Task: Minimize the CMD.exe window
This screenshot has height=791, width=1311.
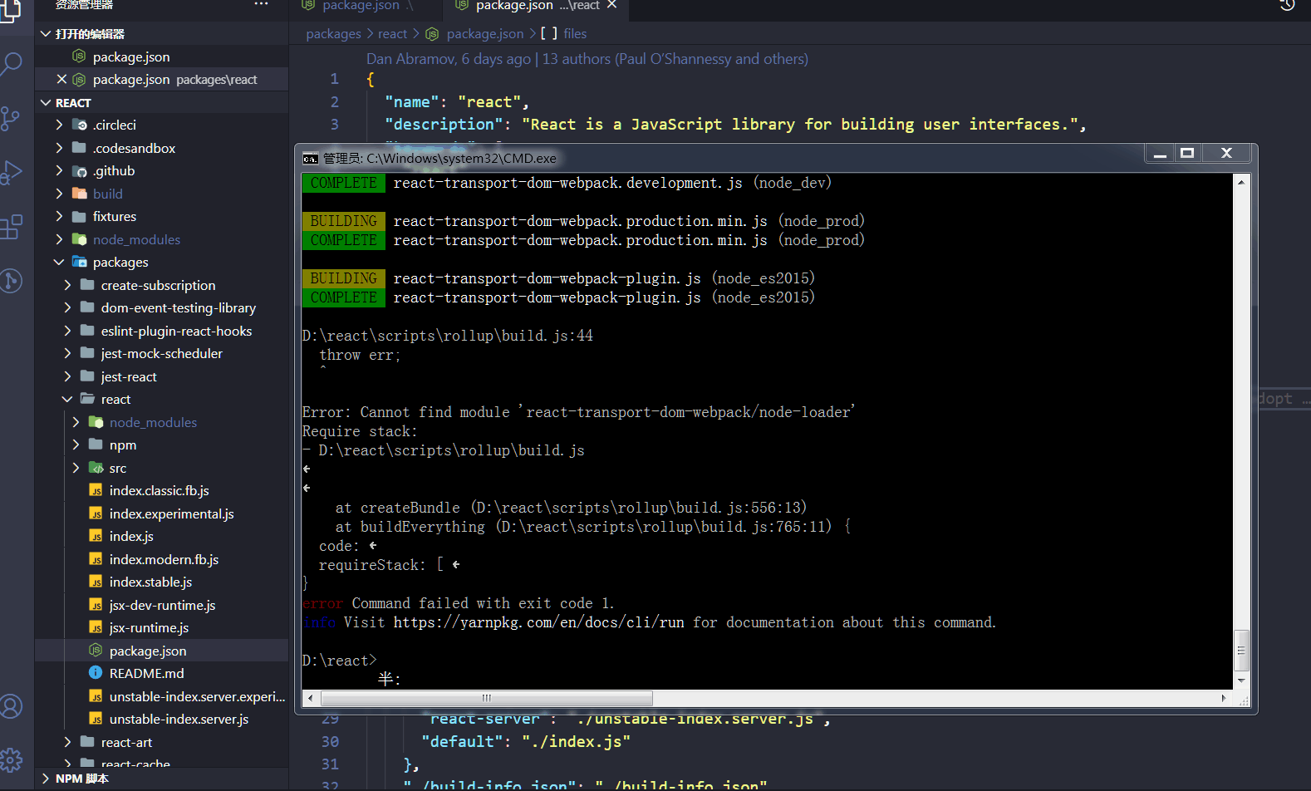Action: pyautogui.click(x=1161, y=154)
